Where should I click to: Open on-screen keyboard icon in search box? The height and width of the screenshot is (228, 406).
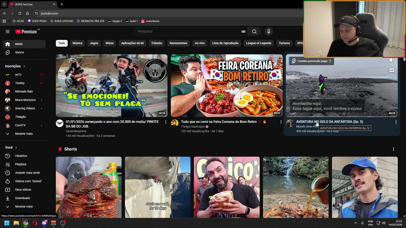[x=243, y=31]
